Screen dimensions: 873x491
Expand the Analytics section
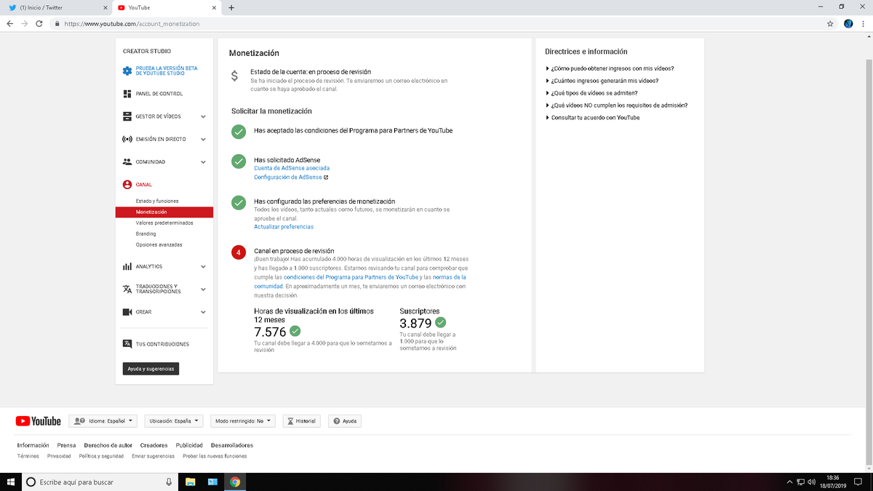point(203,267)
